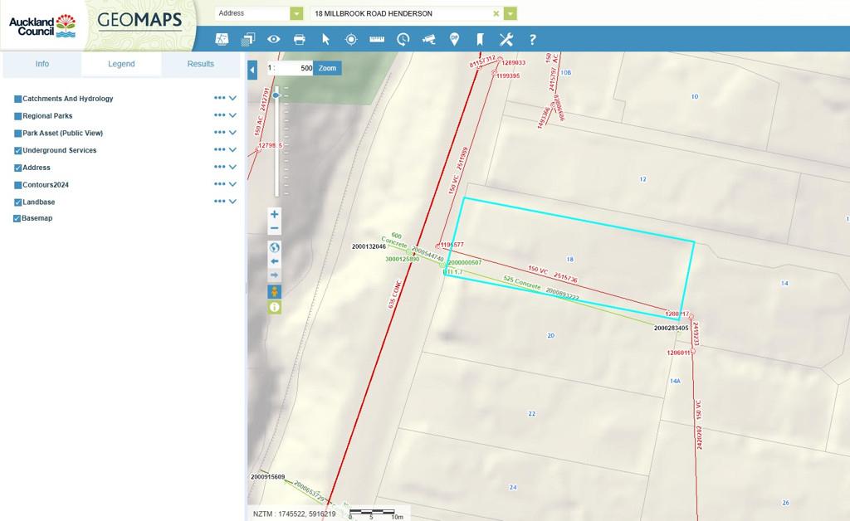Screen dimensions: 850x521
Task: Enable the Regional Parks layer checkbox
Action: [18, 116]
